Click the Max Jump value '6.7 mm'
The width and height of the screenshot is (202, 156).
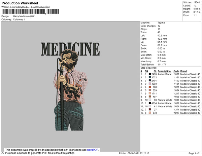(162, 61)
